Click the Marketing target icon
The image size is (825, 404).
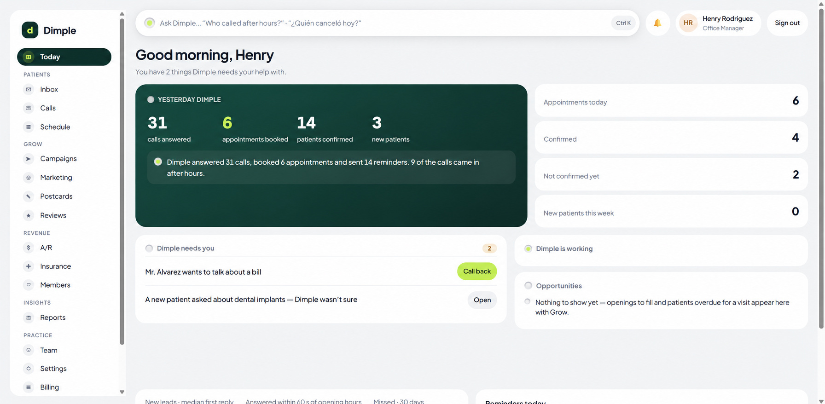(29, 178)
